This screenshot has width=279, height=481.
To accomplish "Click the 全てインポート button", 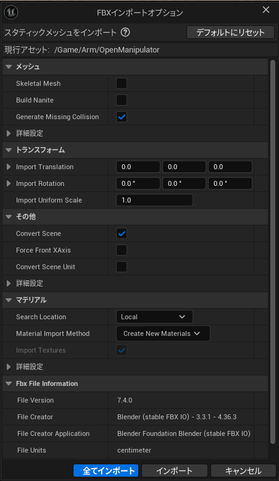I will pos(106,471).
